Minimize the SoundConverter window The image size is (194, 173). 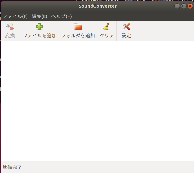[177, 6]
